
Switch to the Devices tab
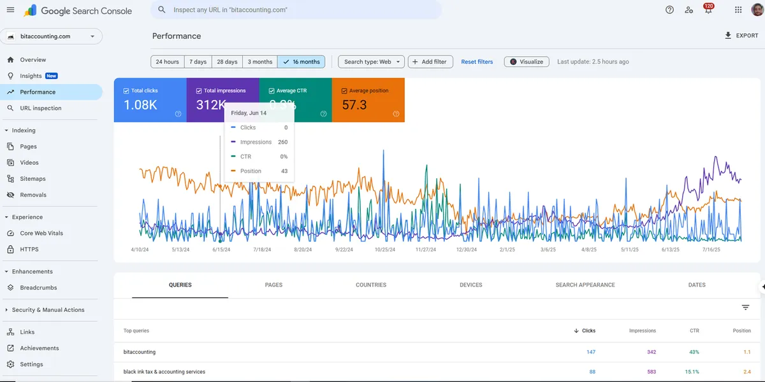point(471,285)
